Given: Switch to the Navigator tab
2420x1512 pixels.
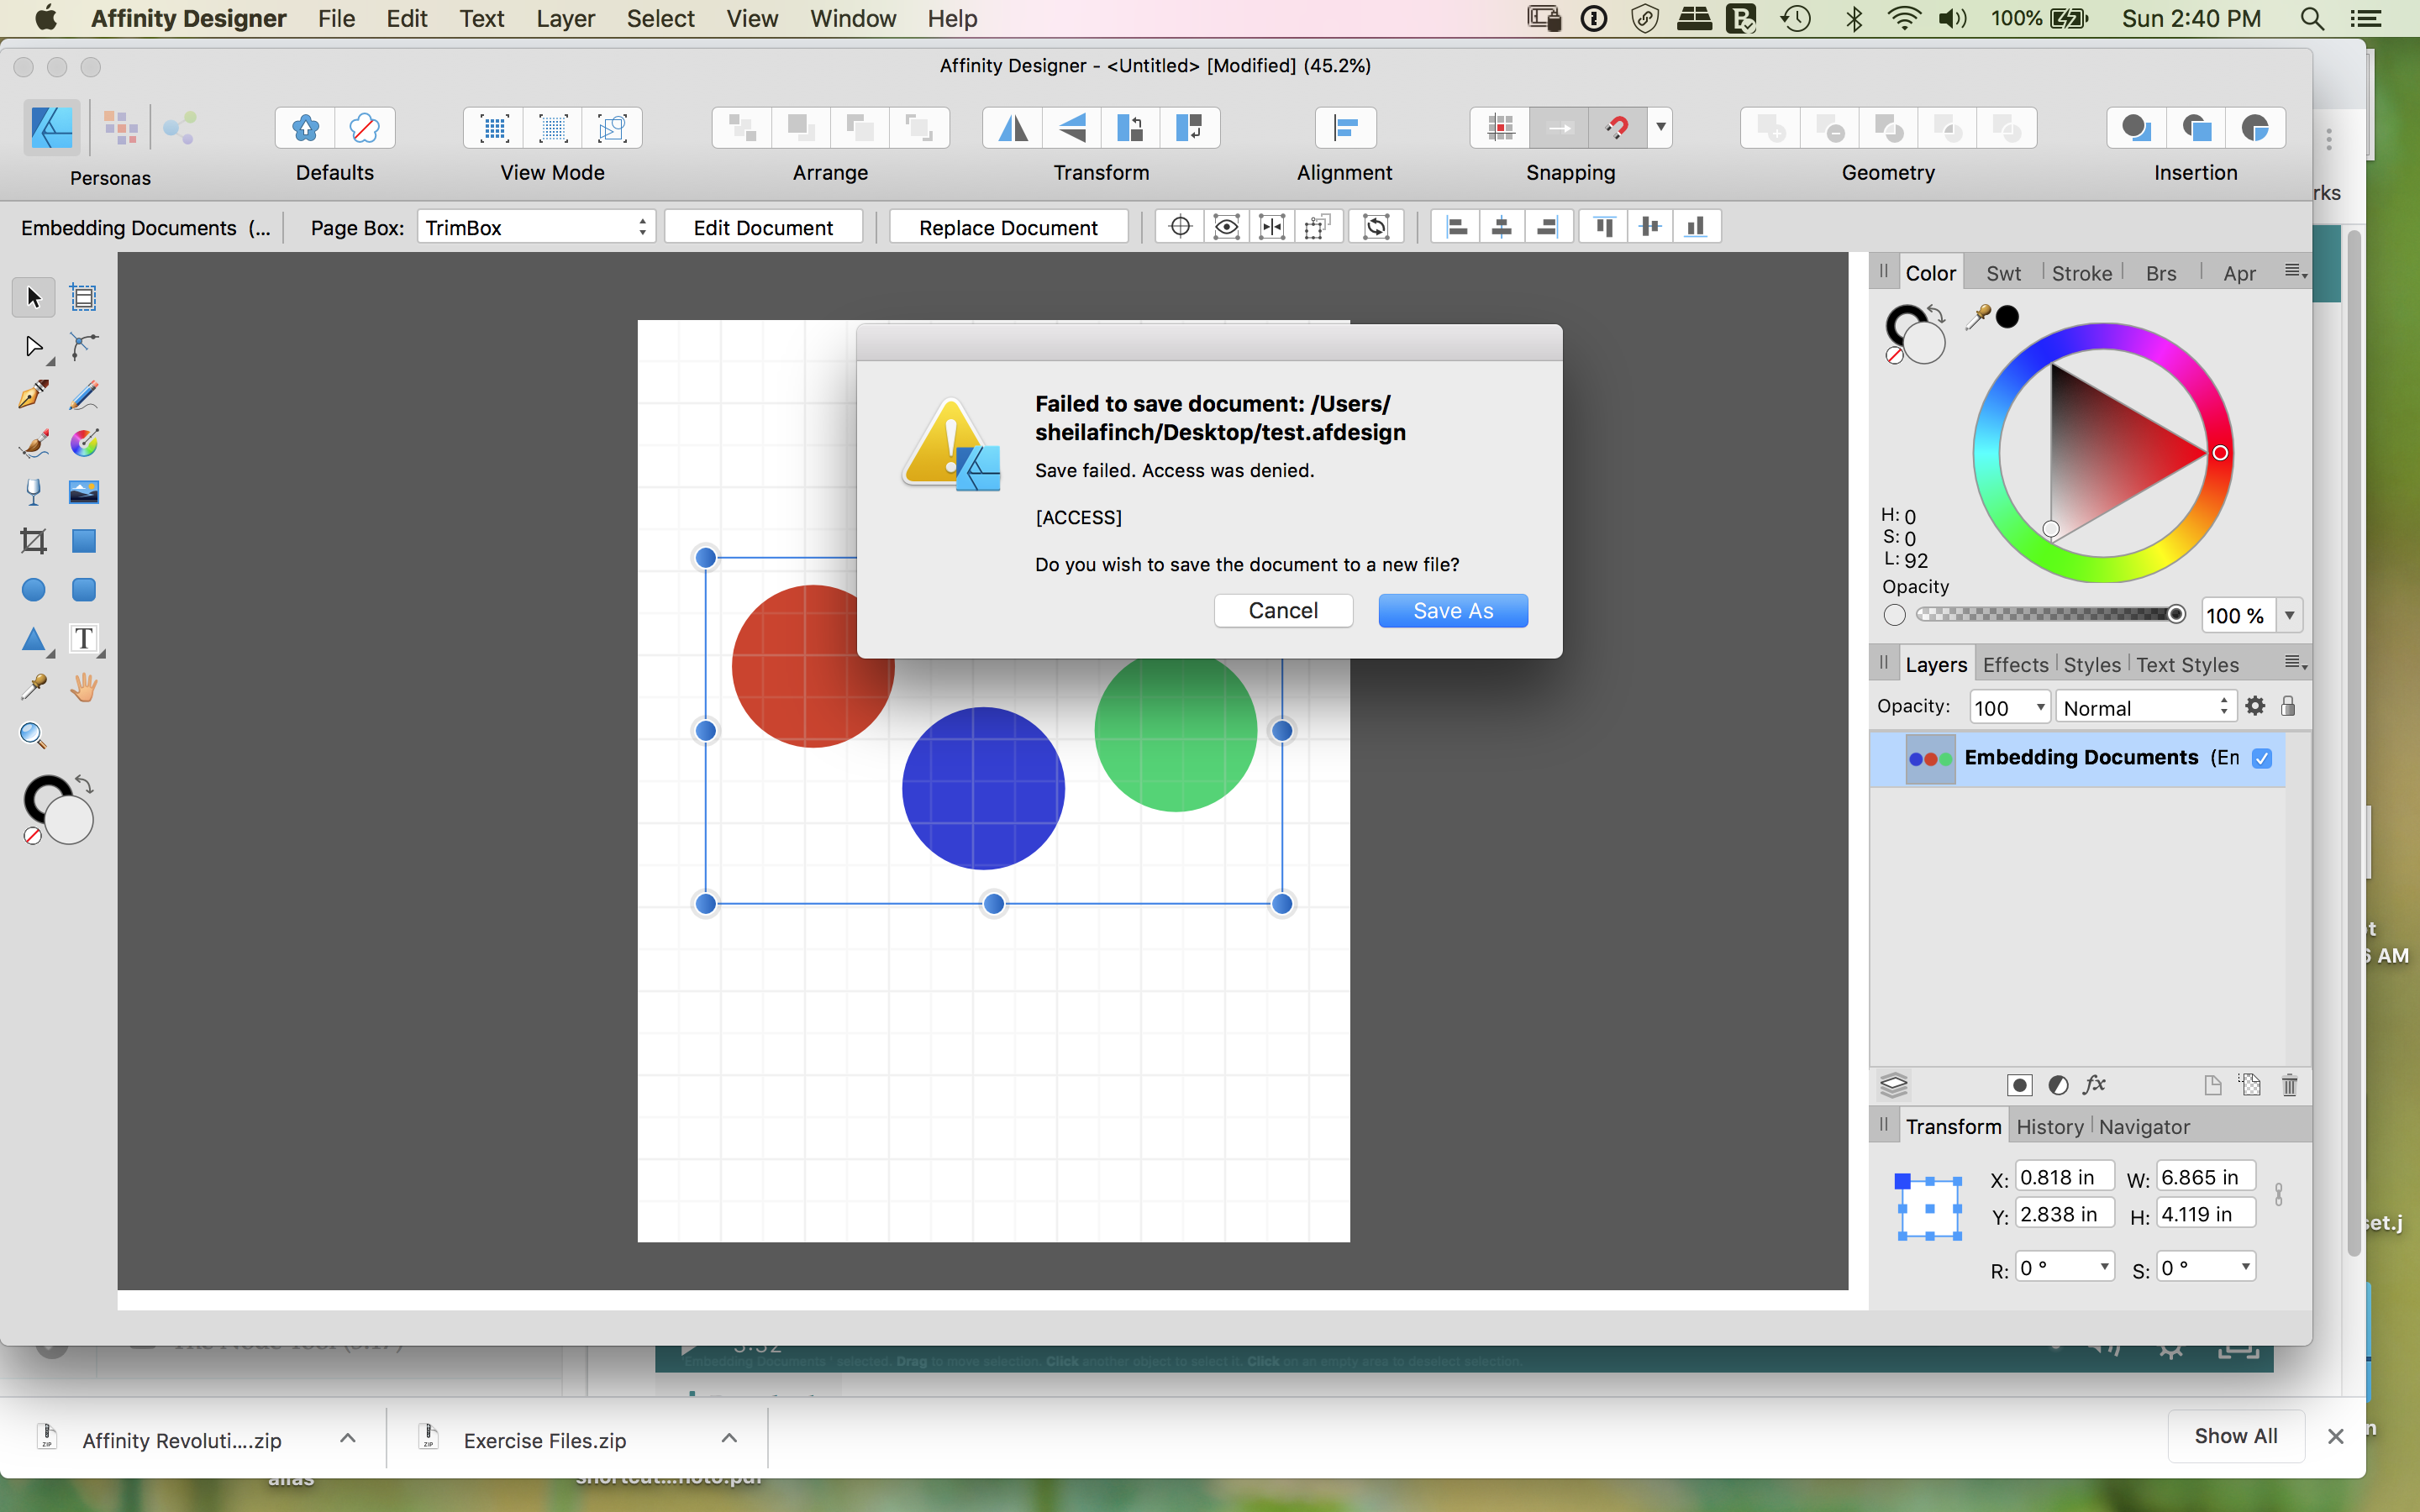Looking at the screenshot, I should 2144,1127.
